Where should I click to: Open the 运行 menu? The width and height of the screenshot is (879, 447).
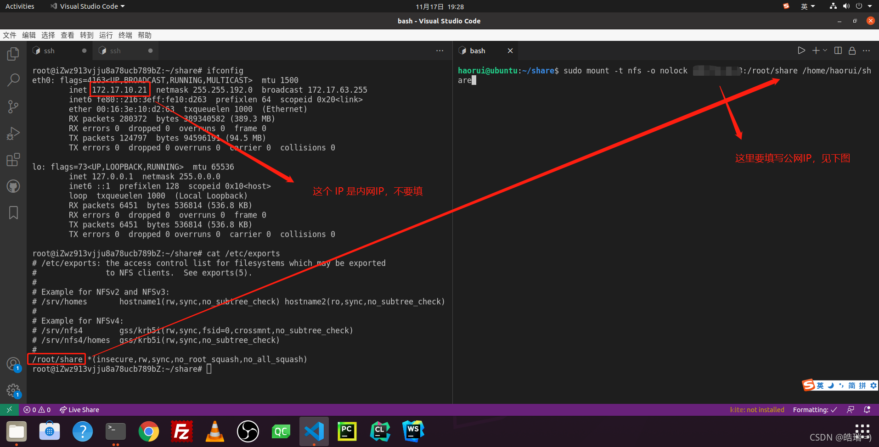point(106,35)
